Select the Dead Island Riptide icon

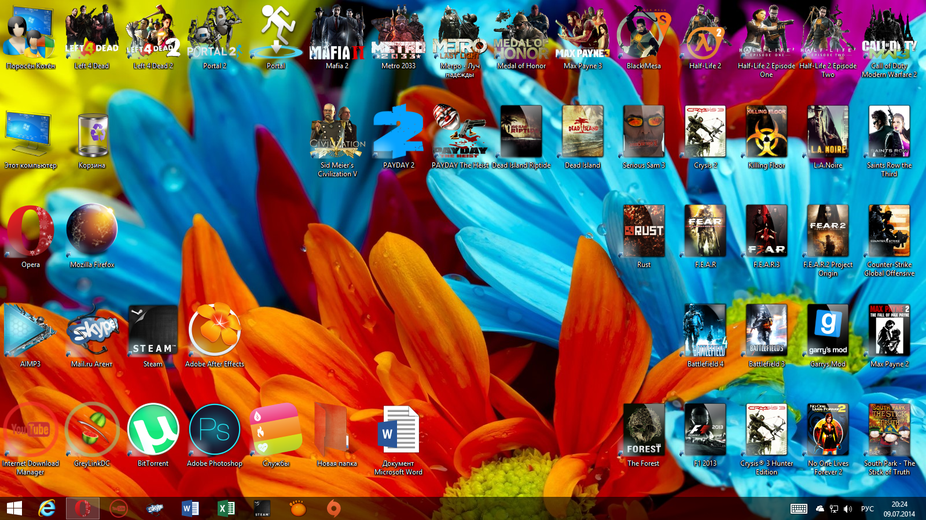click(521, 132)
